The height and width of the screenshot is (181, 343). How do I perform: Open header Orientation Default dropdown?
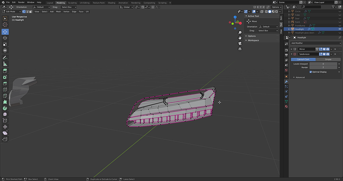point(41,7)
